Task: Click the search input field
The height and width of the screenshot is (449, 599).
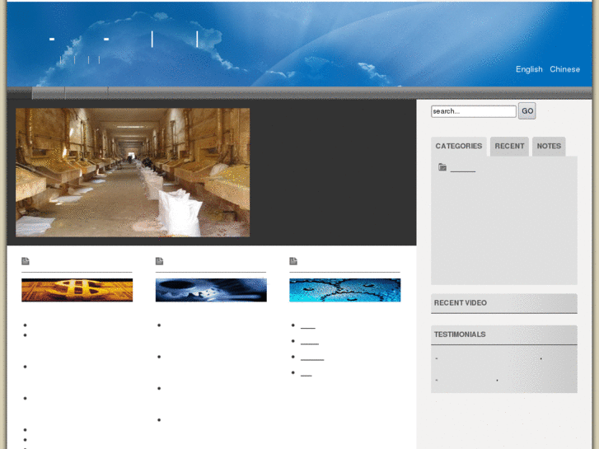Action: (474, 111)
